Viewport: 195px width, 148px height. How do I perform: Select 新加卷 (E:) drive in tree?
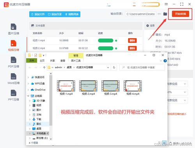[40, 138]
